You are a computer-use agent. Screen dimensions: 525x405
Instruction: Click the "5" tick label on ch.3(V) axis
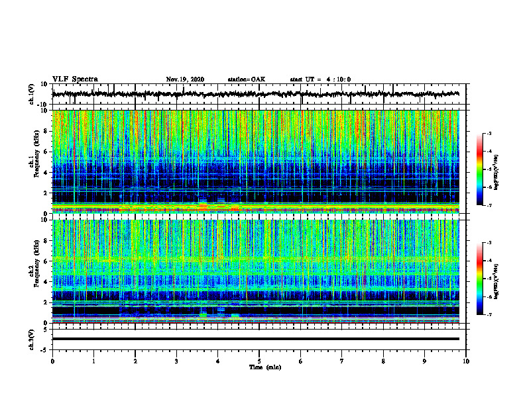click(x=46, y=330)
